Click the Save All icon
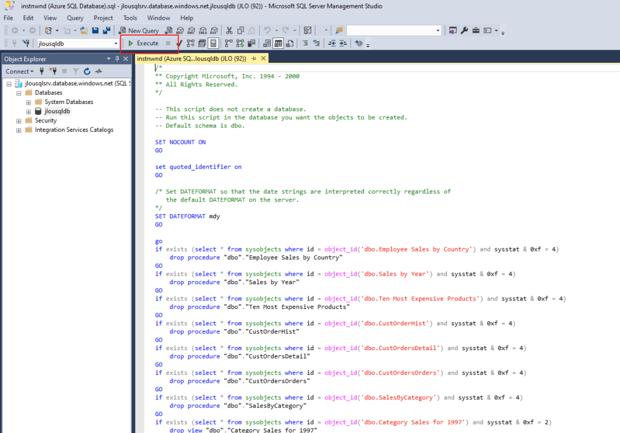620x433 pixels. (x=107, y=30)
